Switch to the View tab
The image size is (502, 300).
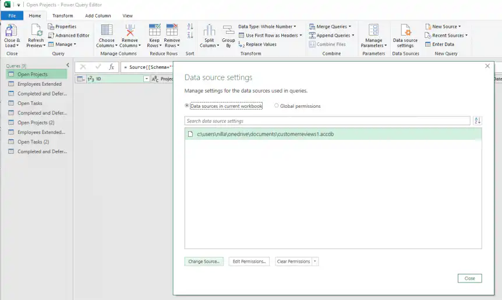pyautogui.click(x=128, y=16)
